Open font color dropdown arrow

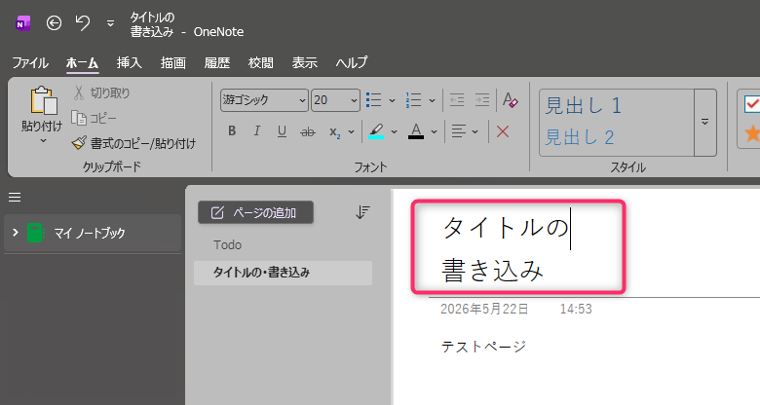point(434,131)
